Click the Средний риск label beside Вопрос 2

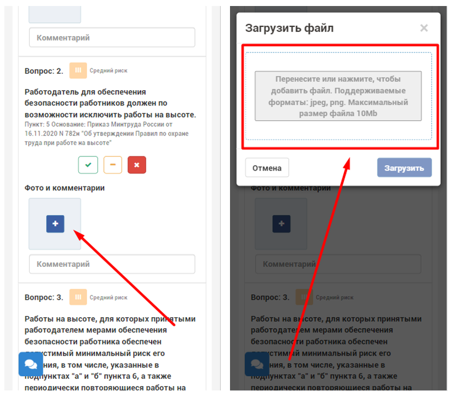click(x=108, y=71)
